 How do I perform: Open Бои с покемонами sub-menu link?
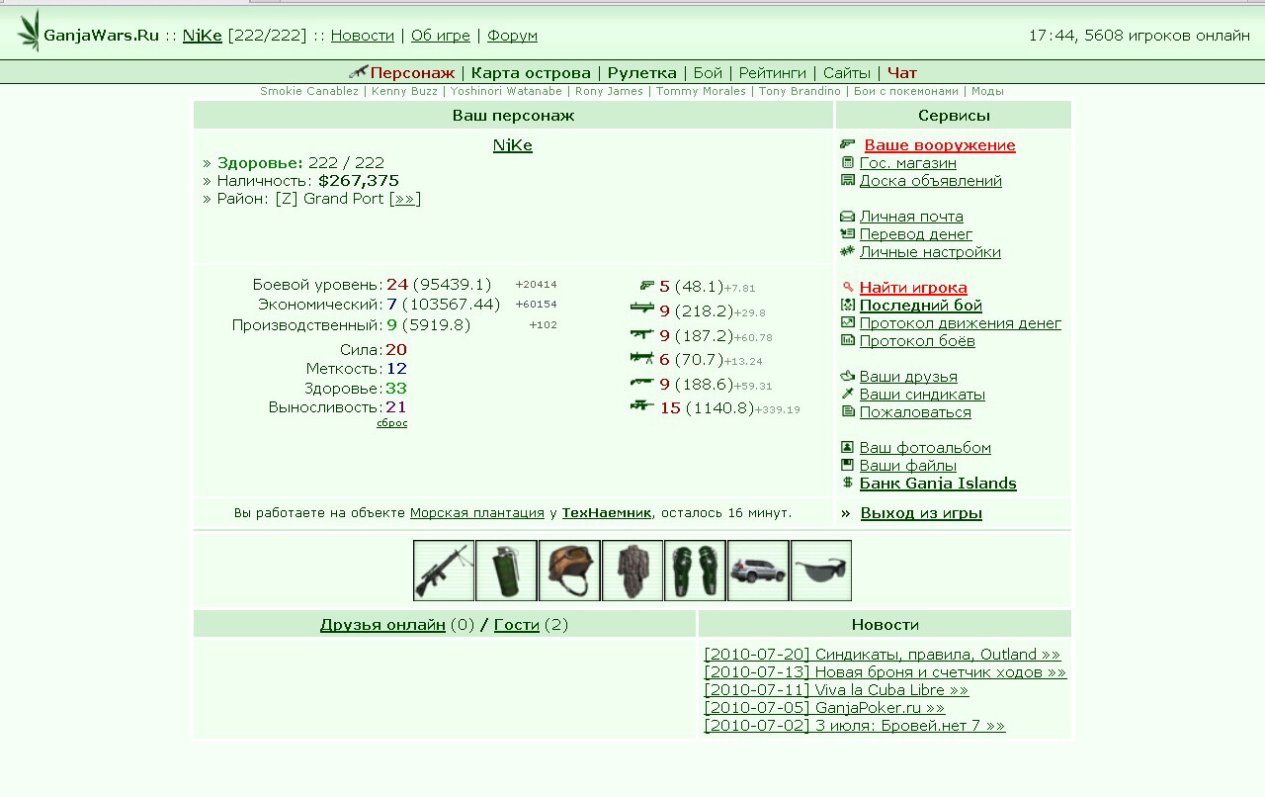[x=906, y=91]
